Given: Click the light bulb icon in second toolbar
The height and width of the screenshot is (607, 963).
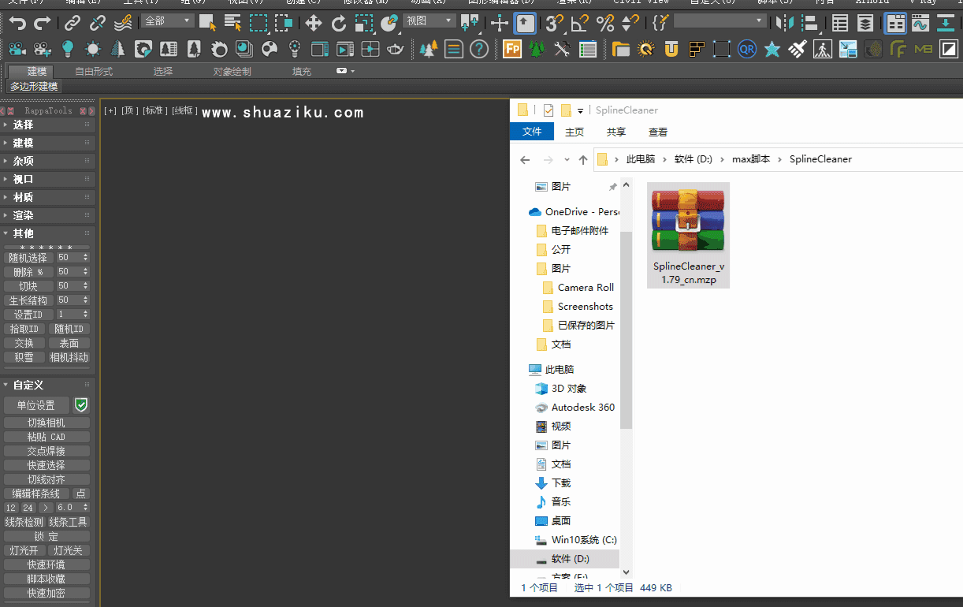Looking at the screenshot, I should pyautogui.click(x=68, y=50).
